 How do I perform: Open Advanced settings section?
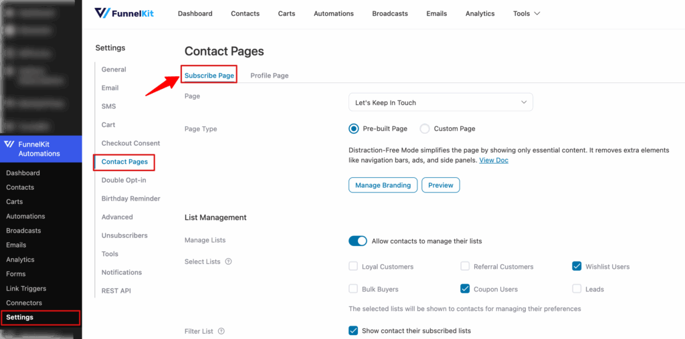(x=117, y=217)
